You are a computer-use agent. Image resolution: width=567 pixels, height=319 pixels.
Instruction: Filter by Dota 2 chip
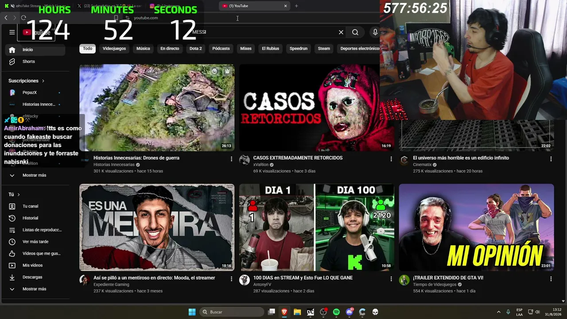coord(195,48)
